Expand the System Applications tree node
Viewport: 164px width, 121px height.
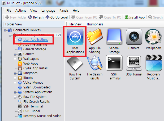tap(15, 92)
